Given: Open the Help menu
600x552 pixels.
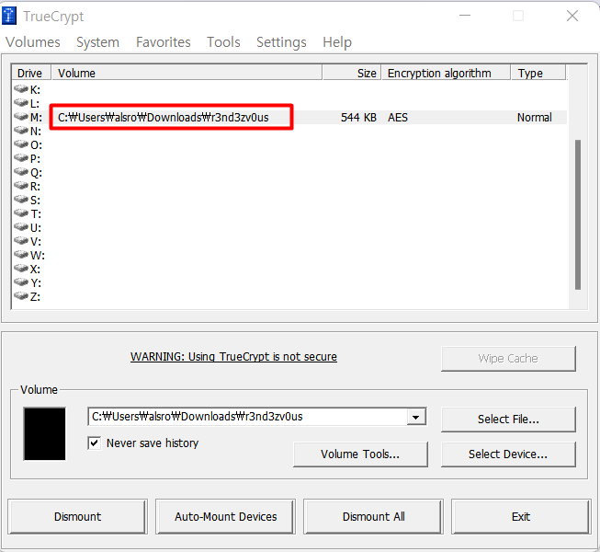Looking at the screenshot, I should tap(337, 42).
